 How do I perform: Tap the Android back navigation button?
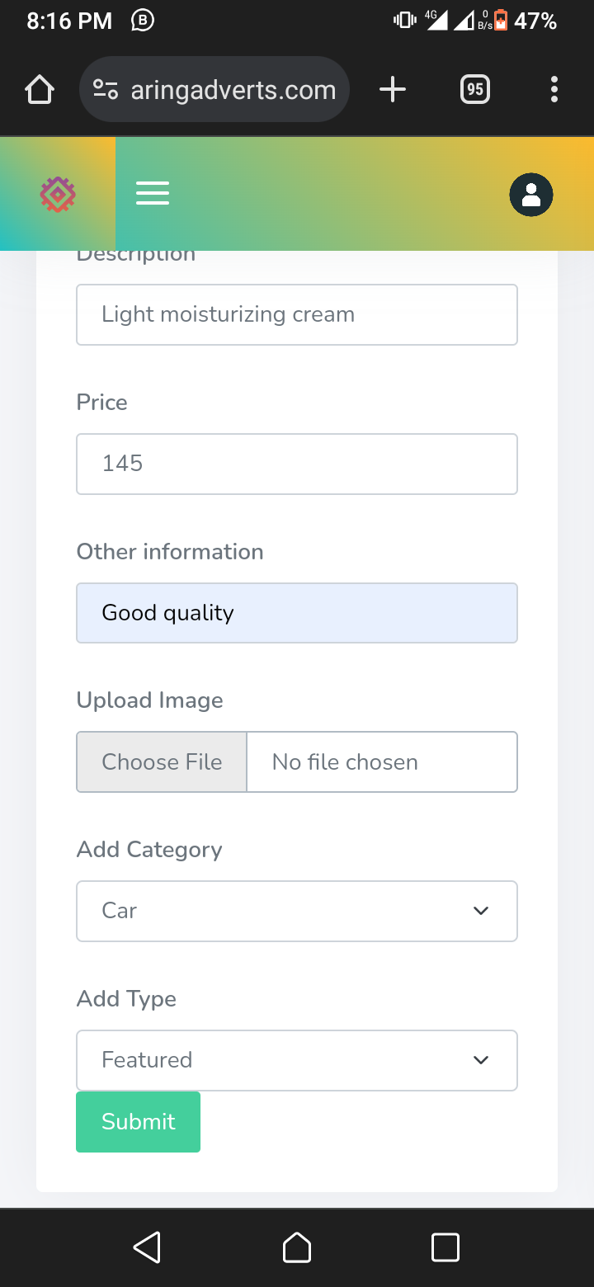147,1247
